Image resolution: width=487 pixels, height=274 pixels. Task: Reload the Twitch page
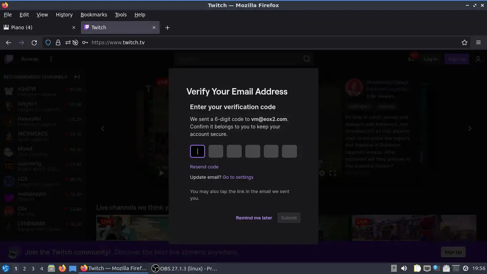point(34,42)
